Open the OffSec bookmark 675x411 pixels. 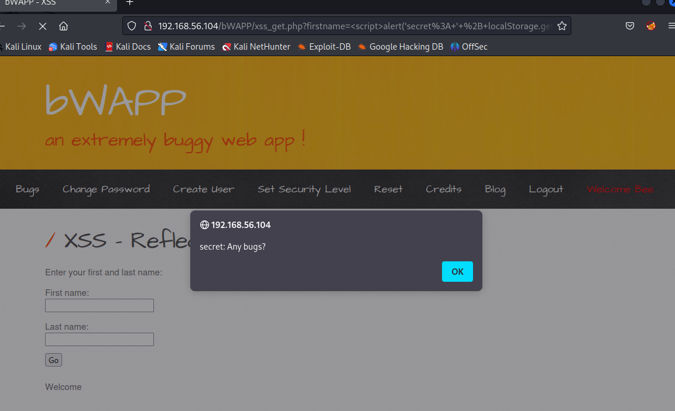(469, 46)
